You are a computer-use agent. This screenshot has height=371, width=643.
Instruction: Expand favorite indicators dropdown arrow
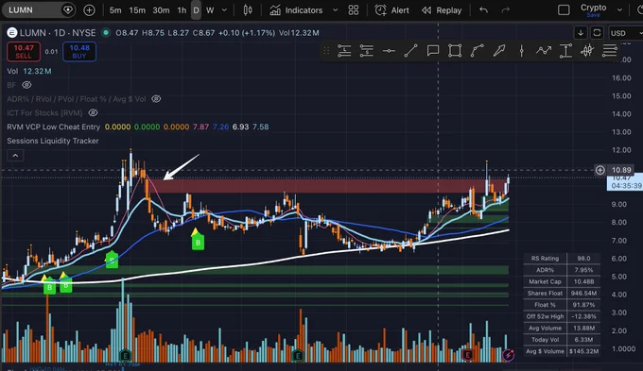point(335,10)
